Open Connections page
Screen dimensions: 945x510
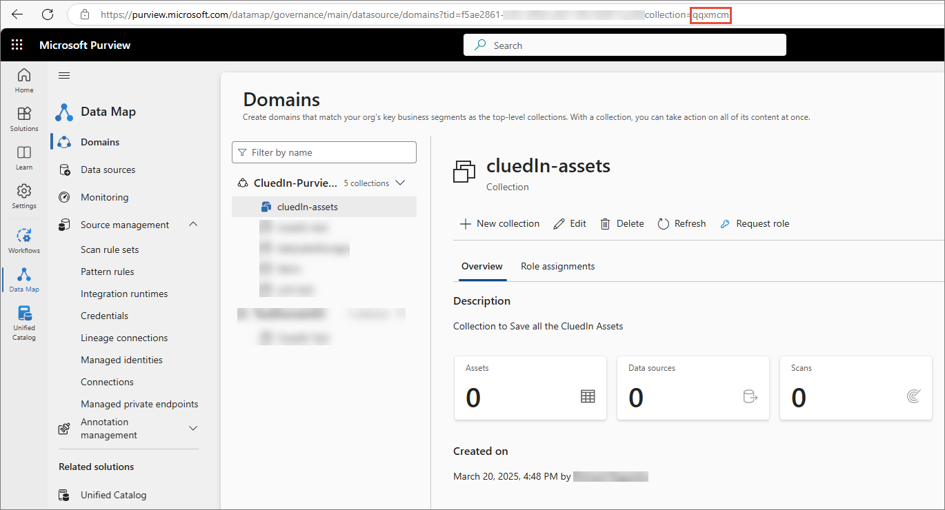107,382
